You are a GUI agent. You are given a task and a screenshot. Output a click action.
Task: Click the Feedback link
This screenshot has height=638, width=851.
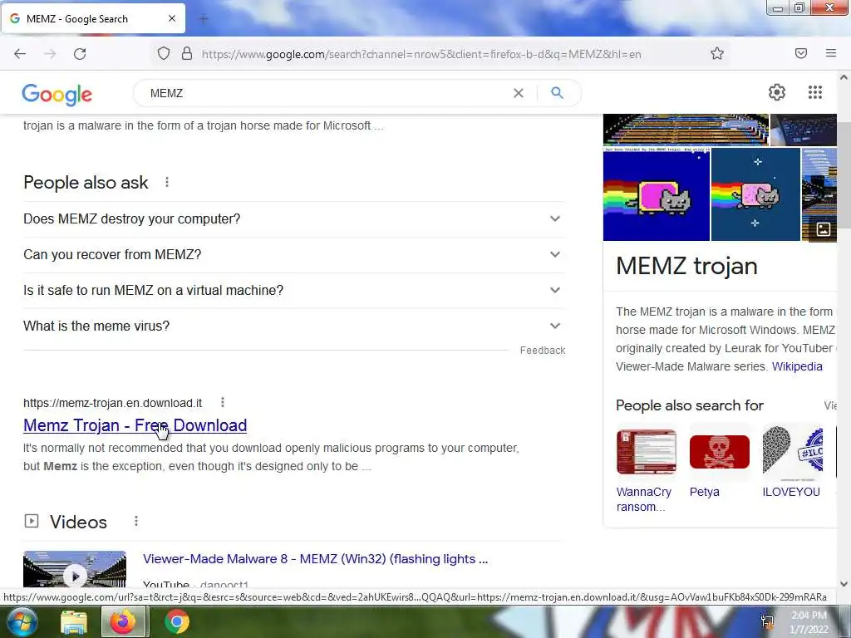pyautogui.click(x=542, y=351)
